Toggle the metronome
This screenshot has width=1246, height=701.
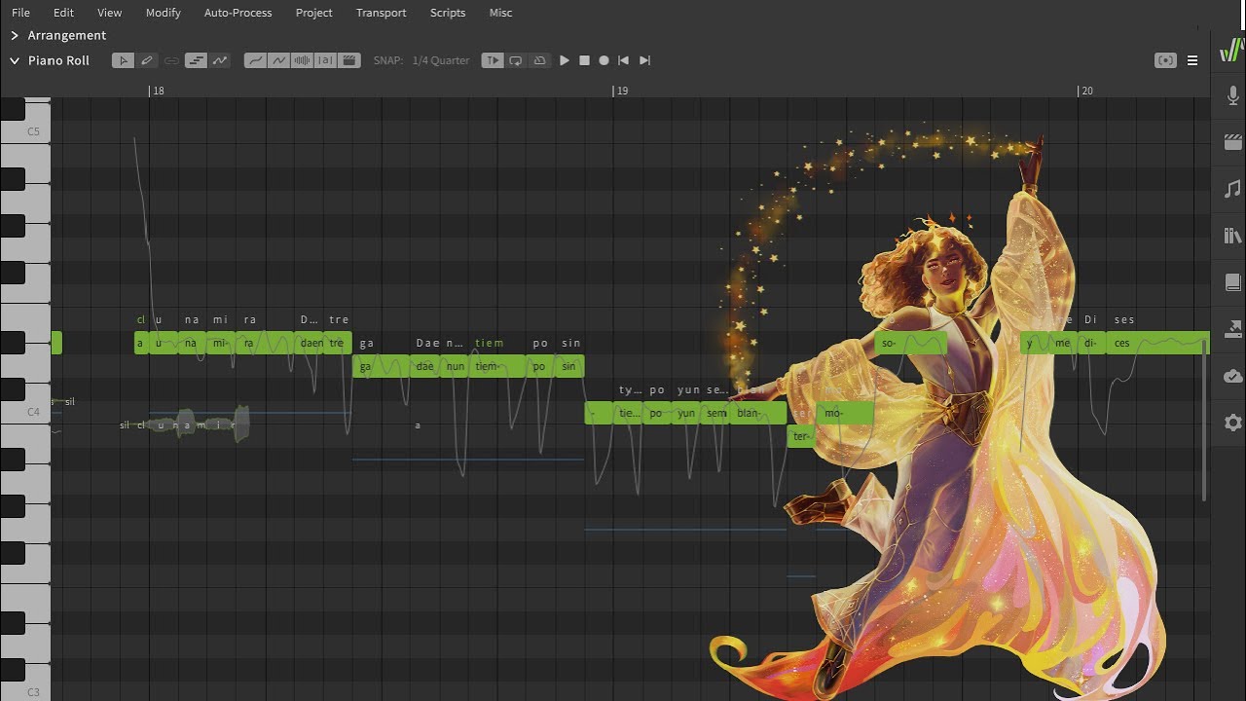point(540,60)
